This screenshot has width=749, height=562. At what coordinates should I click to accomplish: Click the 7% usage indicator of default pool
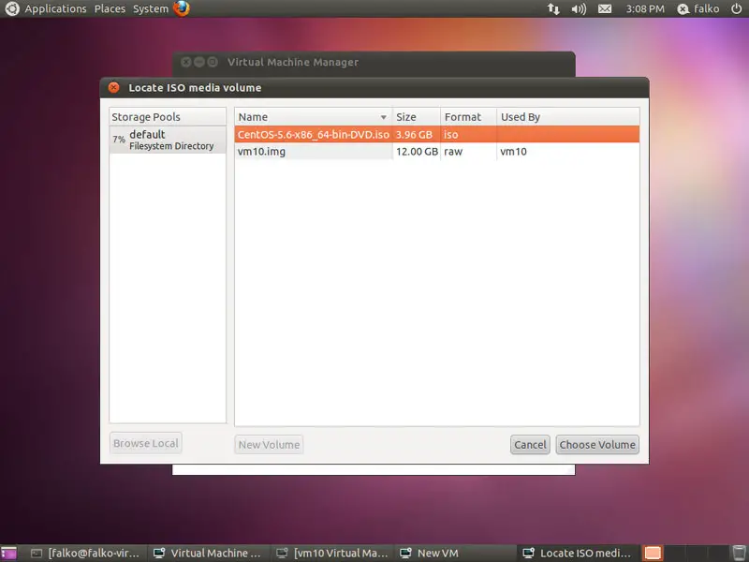pos(119,140)
